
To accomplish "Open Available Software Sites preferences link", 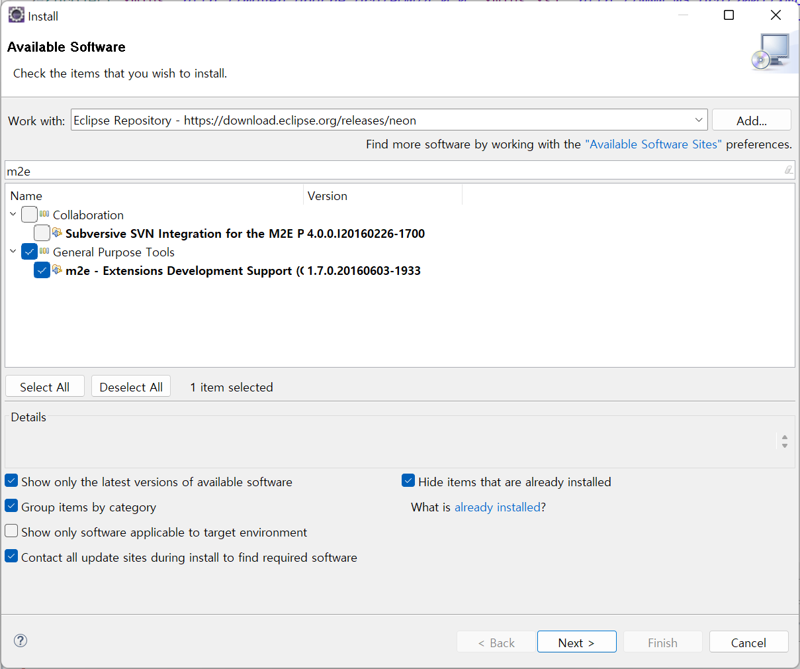I will click(x=653, y=144).
